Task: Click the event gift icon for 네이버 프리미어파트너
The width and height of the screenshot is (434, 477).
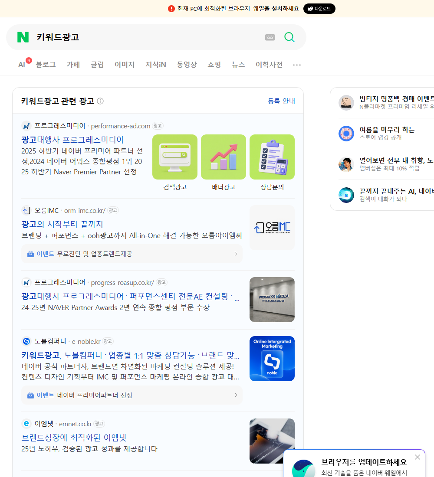Action: click(x=30, y=395)
